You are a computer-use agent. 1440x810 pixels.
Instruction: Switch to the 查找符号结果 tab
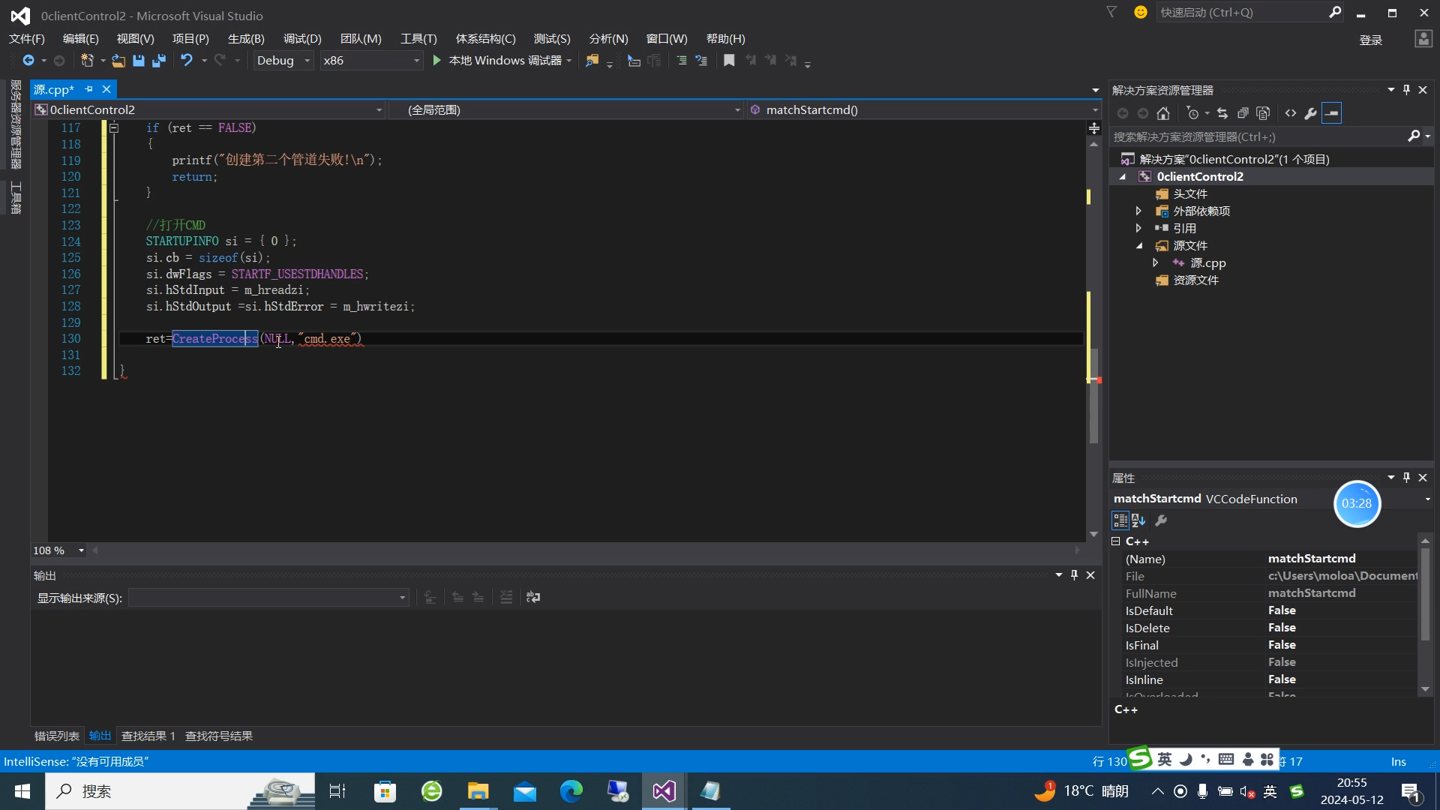219,736
